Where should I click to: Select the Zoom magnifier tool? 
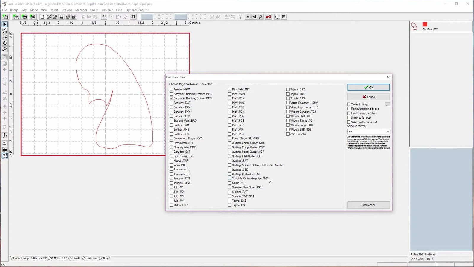pos(4,49)
